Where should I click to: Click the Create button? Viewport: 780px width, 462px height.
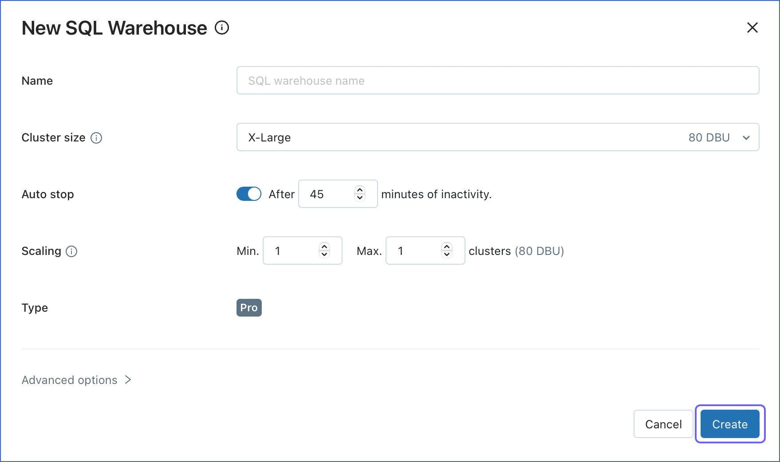pos(729,424)
